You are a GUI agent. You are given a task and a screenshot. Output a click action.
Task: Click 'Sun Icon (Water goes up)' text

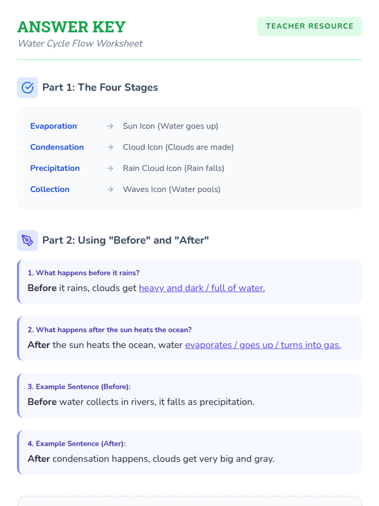(170, 126)
